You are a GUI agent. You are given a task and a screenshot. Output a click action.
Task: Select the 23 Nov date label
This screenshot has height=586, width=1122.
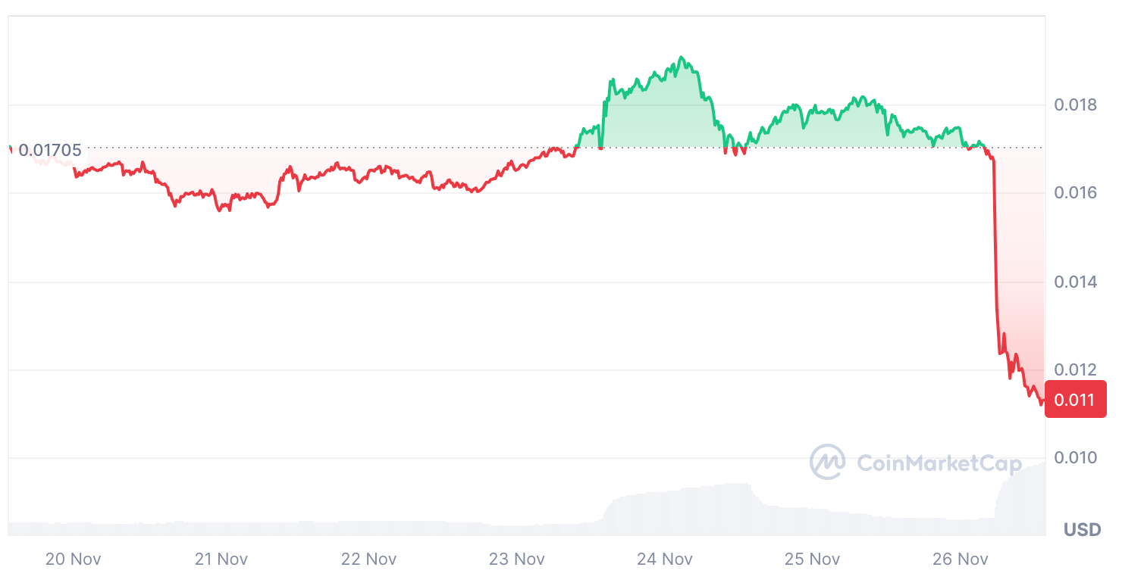point(517,560)
